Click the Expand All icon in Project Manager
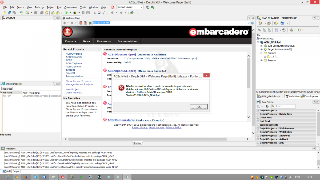Screen dimensions: 320x180 click(x=264, y=30)
